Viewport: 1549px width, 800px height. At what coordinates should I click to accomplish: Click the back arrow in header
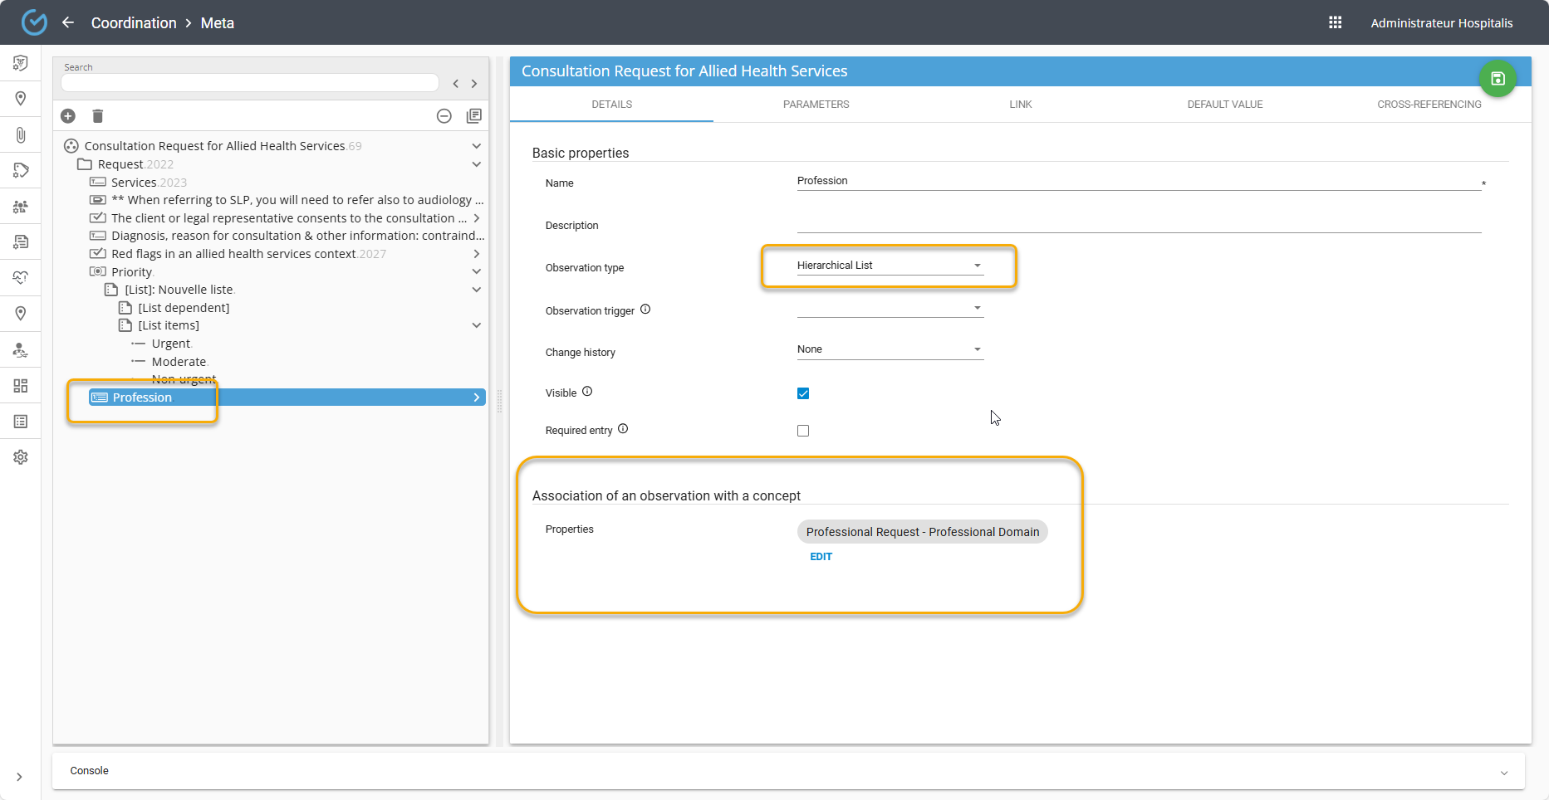[x=68, y=22]
